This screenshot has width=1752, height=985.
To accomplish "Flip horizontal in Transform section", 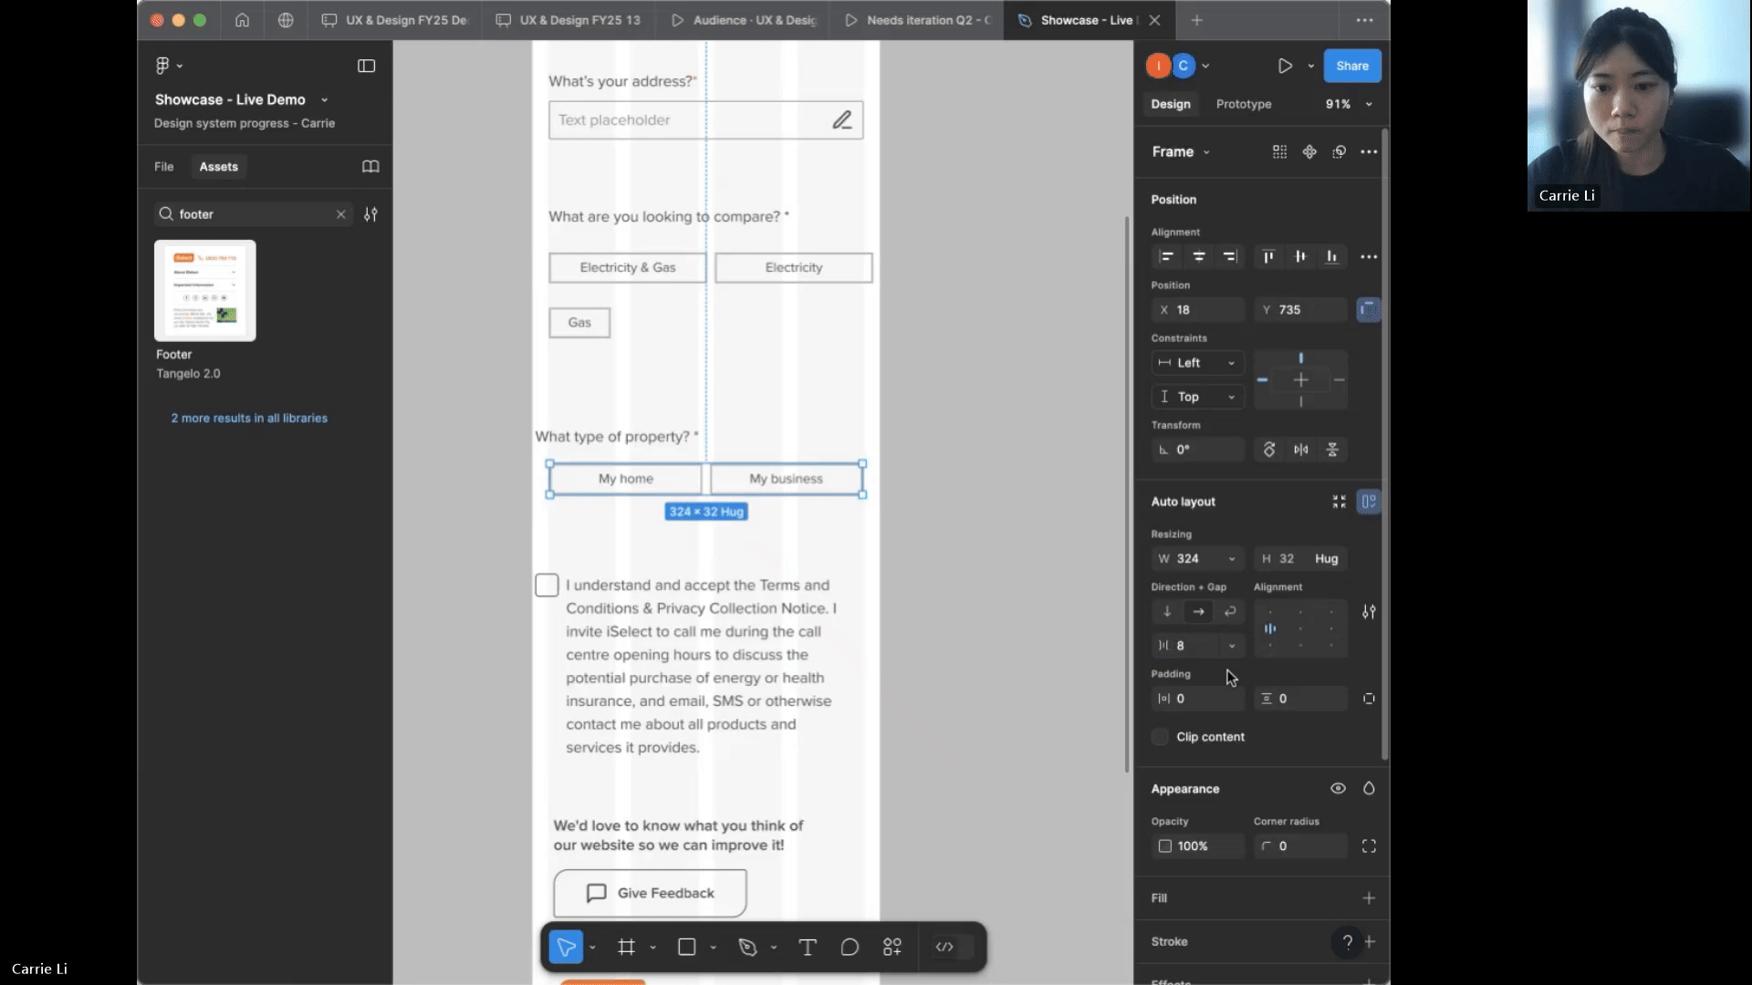I will click(x=1301, y=450).
